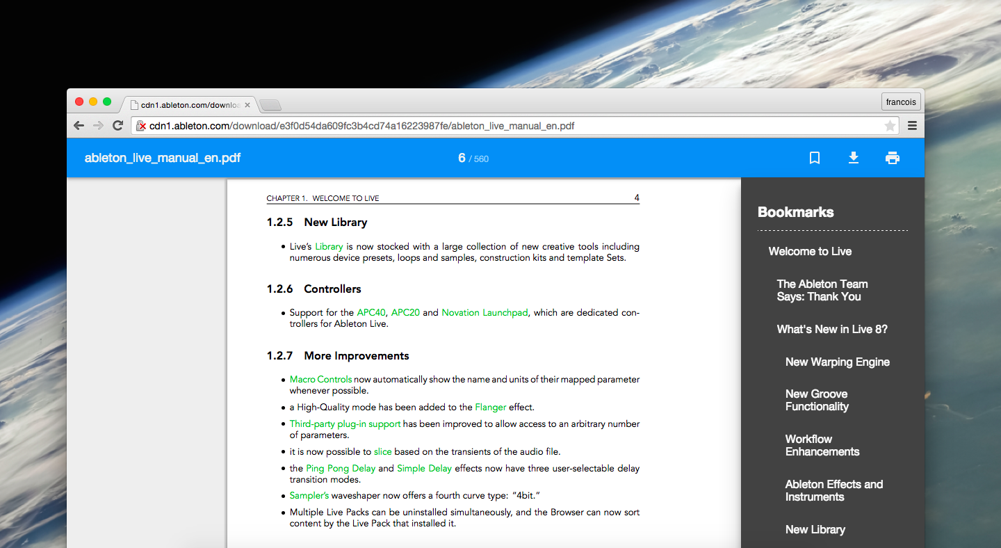This screenshot has width=1001, height=548.
Task: Reload the page with the refresh icon
Action: [x=118, y=126]
